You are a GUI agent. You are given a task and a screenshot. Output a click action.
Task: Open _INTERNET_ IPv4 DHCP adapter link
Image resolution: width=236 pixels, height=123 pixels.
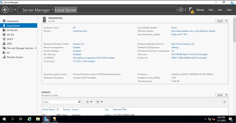click(94, 58)
